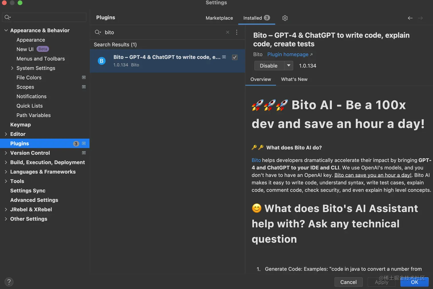Confirm with the OK button
This screenshot has height=289, width=433.
coord(414,282)
